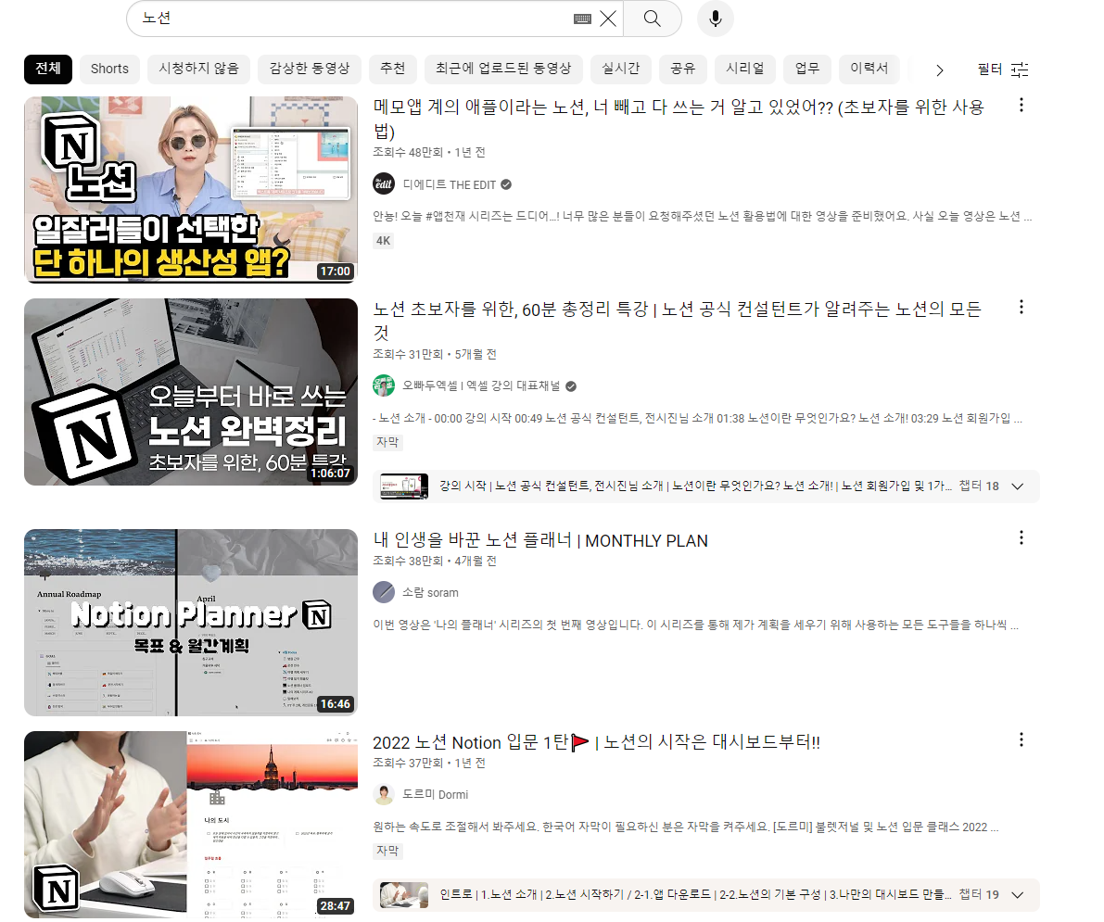
Task: Clear the search text with X
Action: pyautogui.click(x=608, y=19)
